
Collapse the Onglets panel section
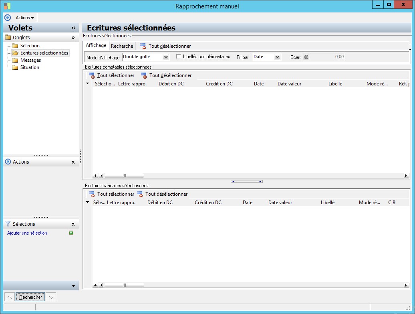[x=73, y=38]
